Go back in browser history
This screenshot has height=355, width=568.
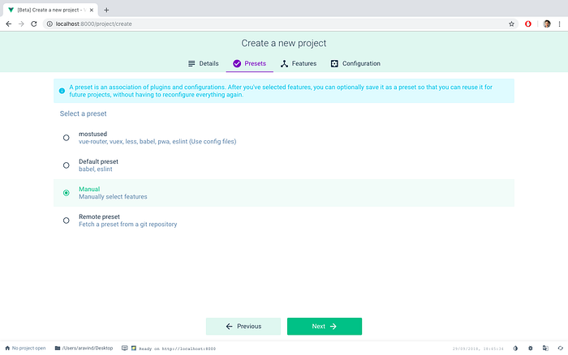tap(9, 24)
